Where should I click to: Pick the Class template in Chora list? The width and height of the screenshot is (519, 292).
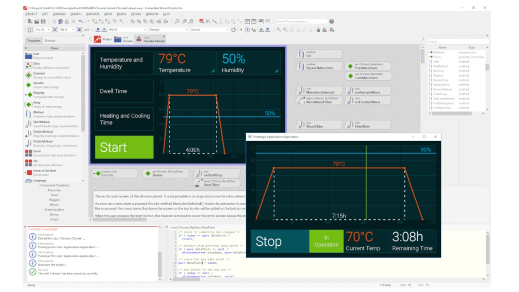coord(28,65)
